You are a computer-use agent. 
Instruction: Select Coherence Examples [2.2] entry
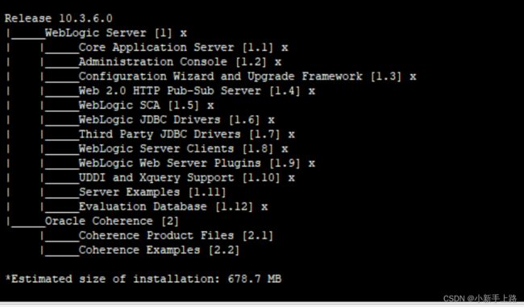159,250
